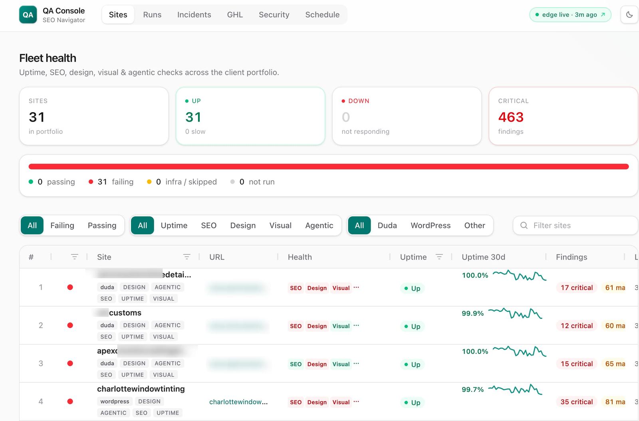The width and height of the screenshot is (639, 421).
Task: Select the All platforms filter
Action: tap(359, 226)
